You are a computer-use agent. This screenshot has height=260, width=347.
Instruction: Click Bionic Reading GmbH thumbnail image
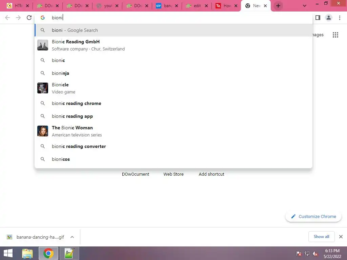(43, 45)
